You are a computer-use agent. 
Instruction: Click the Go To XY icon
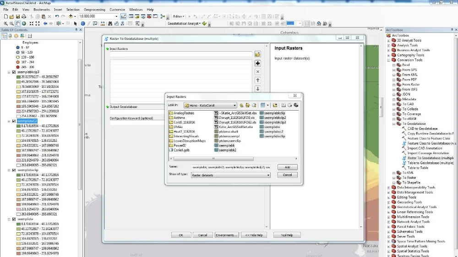(x=122, y=24)
